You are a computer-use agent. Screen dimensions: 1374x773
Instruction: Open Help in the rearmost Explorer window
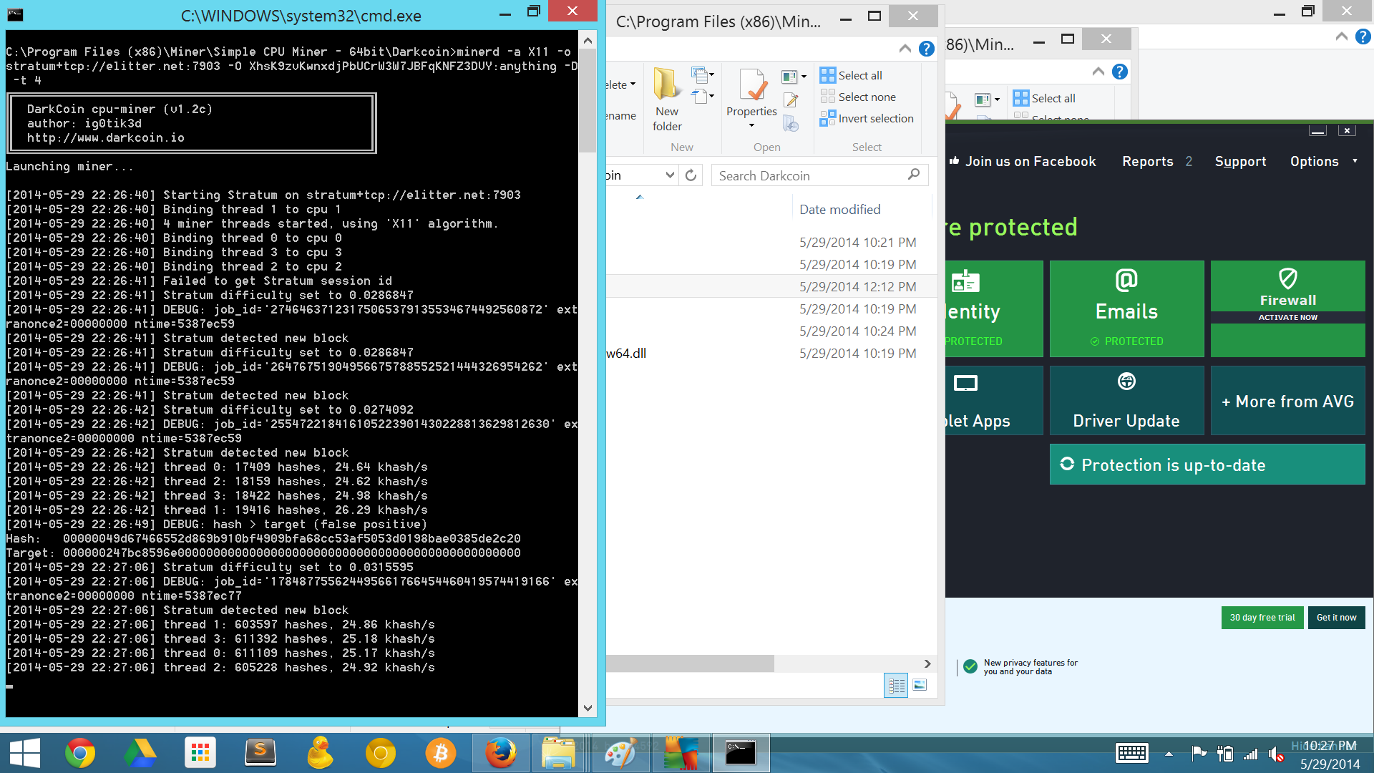point(1363,37)
